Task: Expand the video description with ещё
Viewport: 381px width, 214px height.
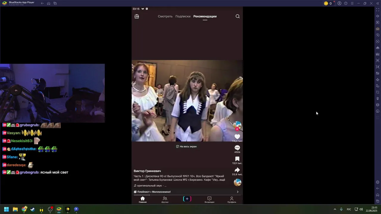Action: coord(222,180)
